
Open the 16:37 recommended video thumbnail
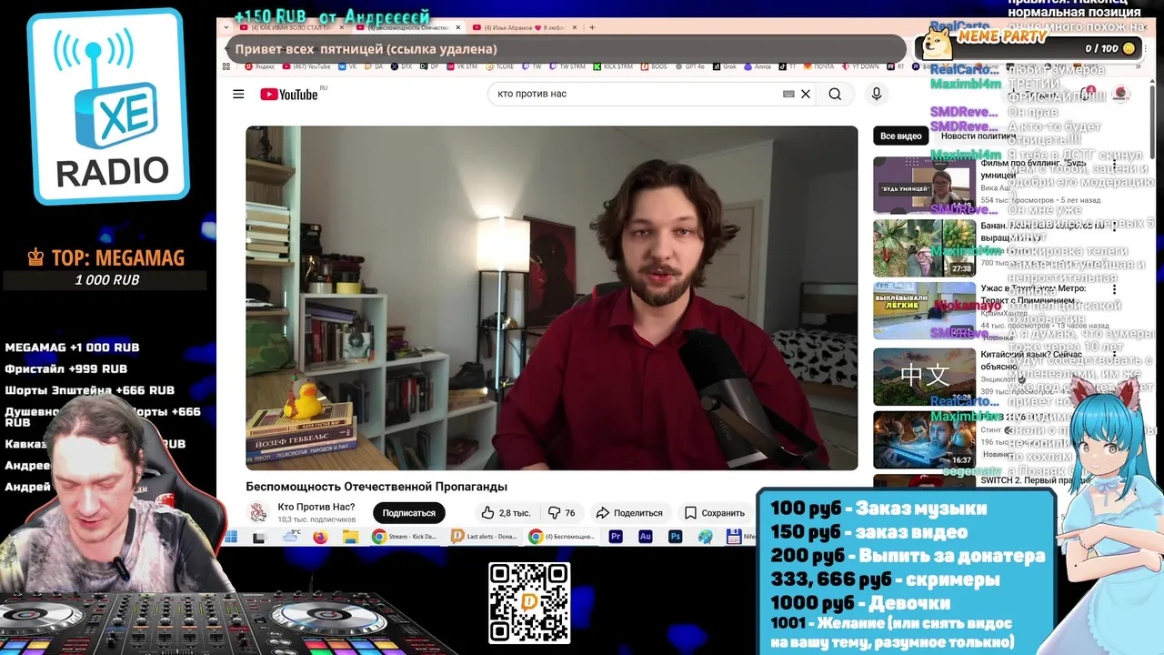924,440
